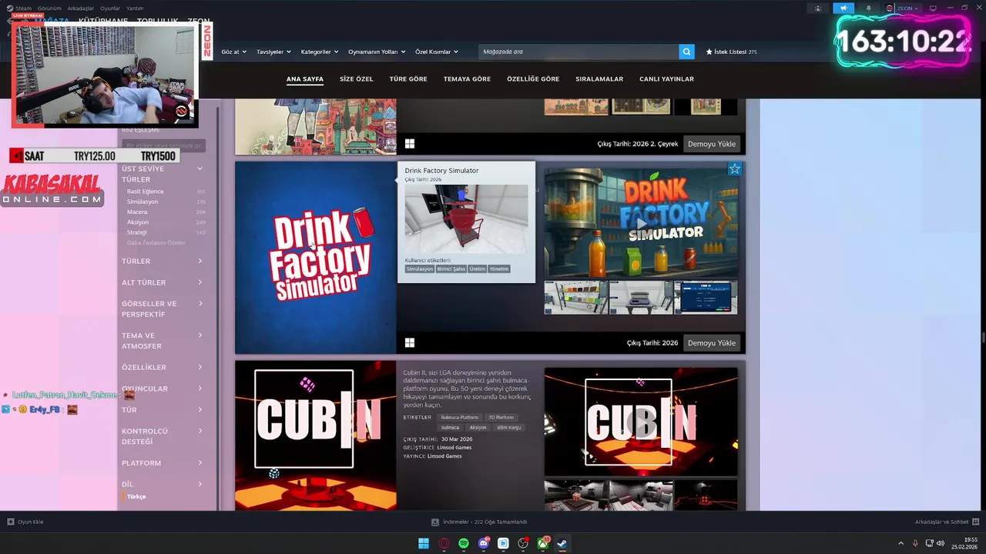Click the wishlist star icon beside İstek Listesi

pos(709,52)
